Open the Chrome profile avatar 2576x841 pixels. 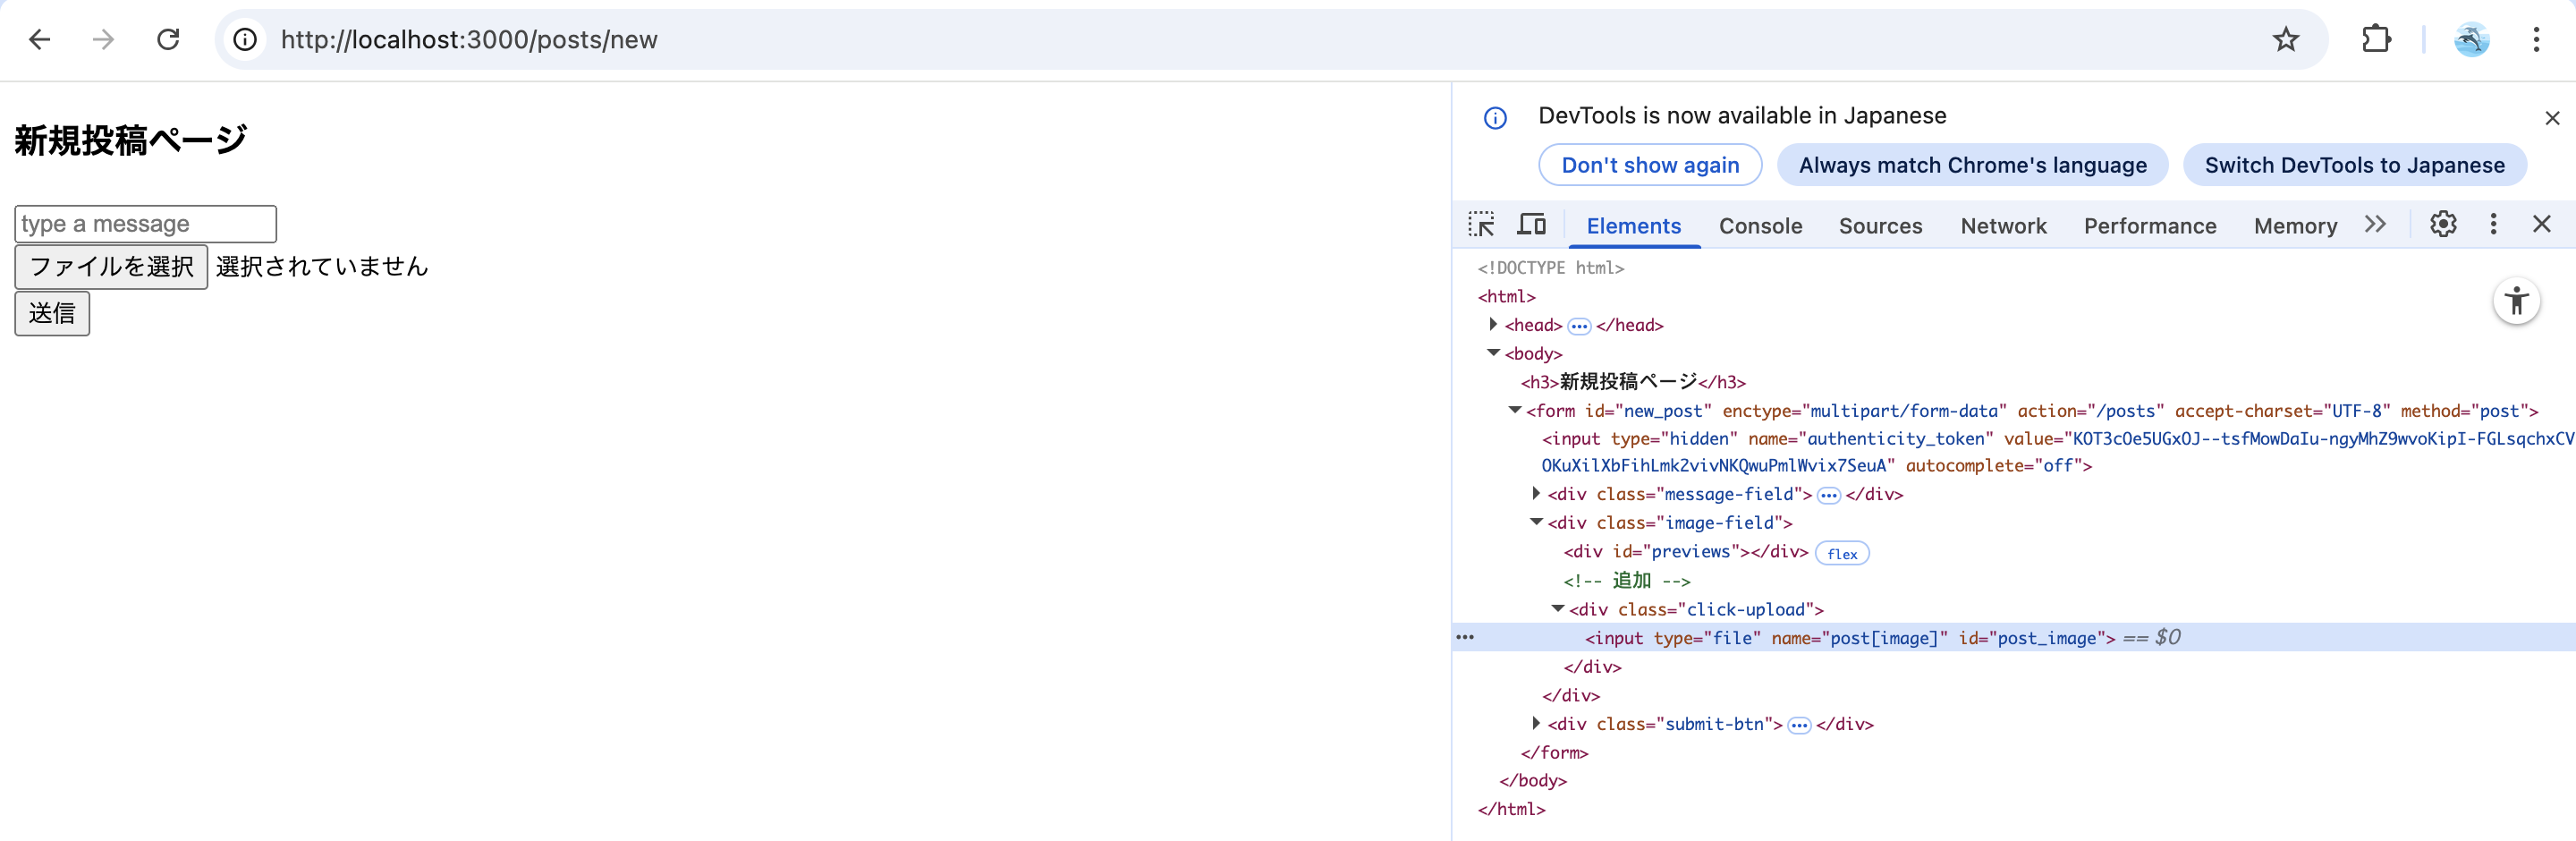[2471, 40]
